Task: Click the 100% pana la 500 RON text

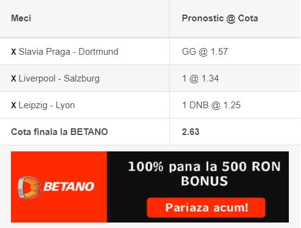Action: 204,167
